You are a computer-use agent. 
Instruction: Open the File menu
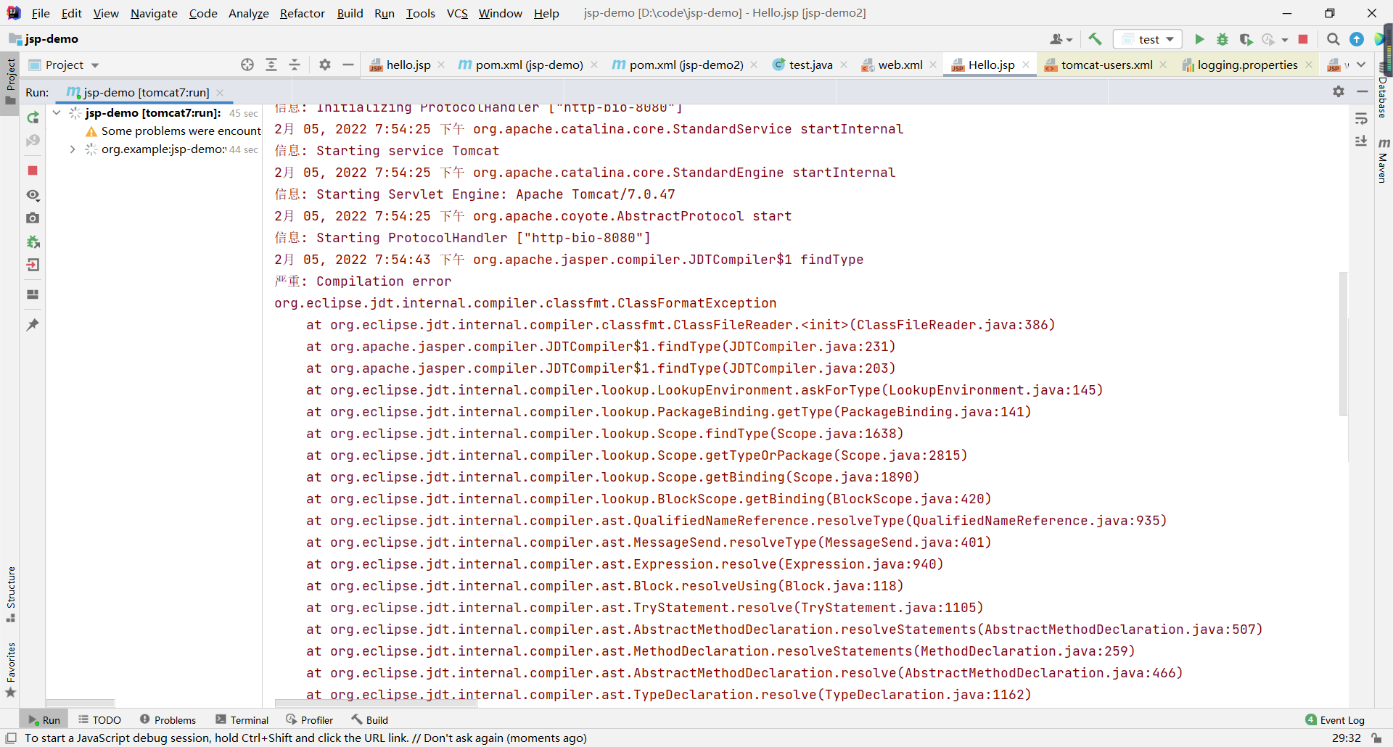(41, 13)
